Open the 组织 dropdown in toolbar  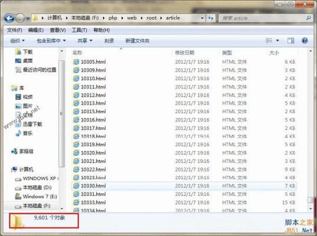tap(18, 41)
